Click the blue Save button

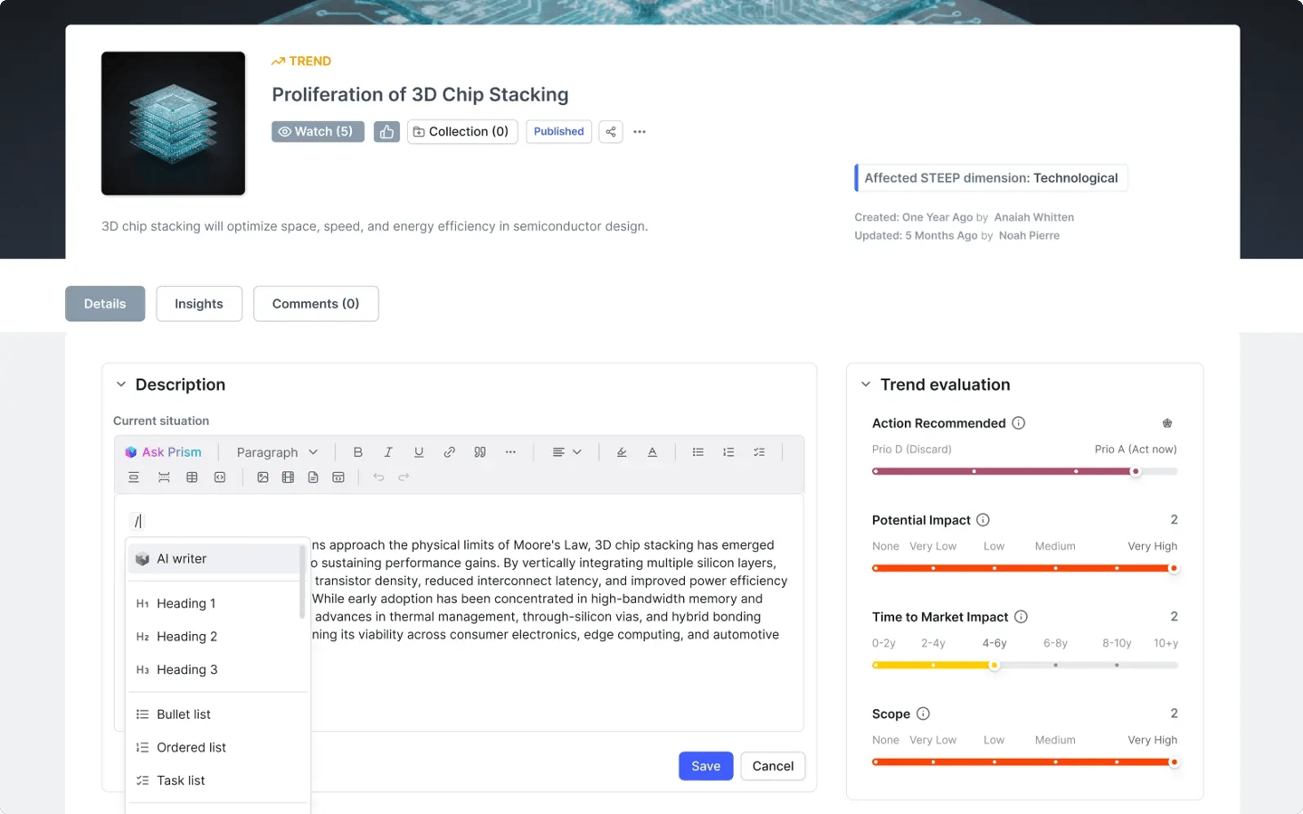pos(706,766)
